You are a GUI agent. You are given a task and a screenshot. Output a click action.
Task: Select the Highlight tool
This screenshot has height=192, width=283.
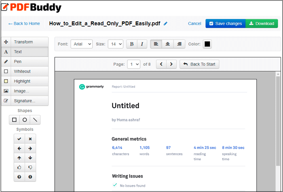(25, 81)
